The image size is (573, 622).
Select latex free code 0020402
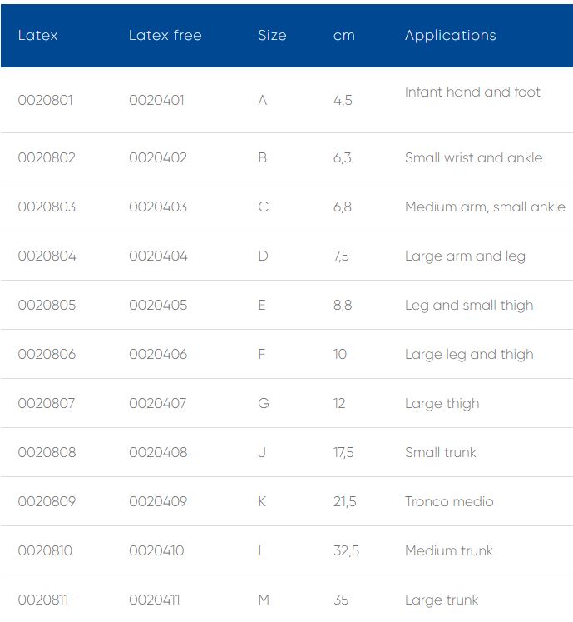(x=158, y=157)
